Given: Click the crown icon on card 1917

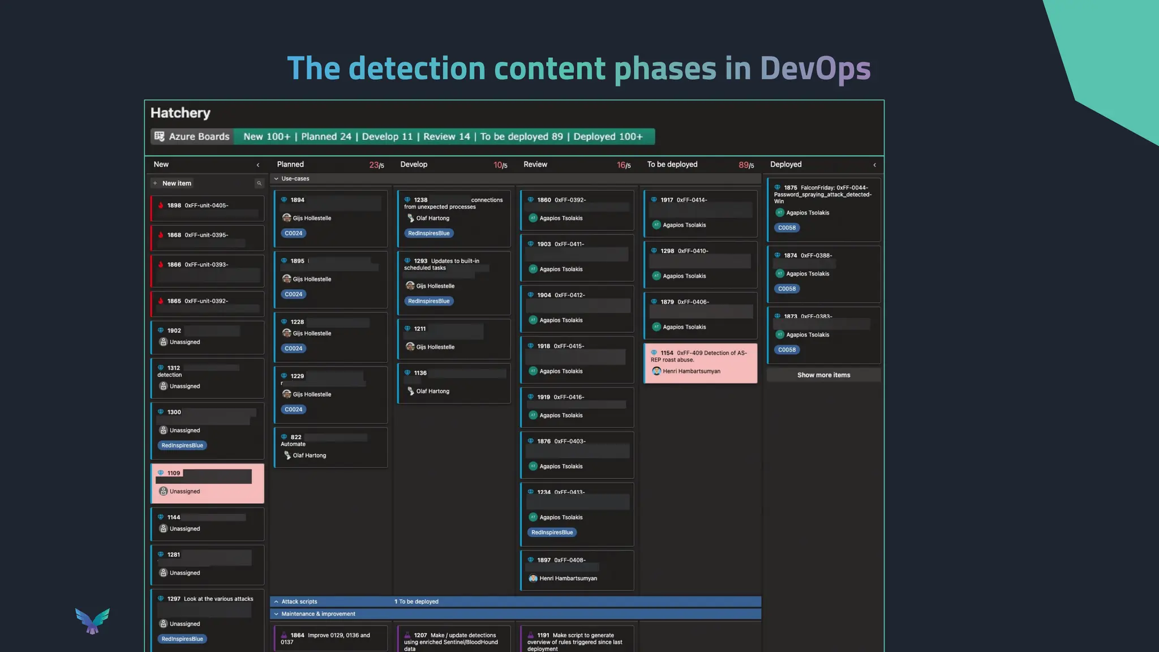Looking at the screenshot, I should pyautogui.click(x=654, y=200).
